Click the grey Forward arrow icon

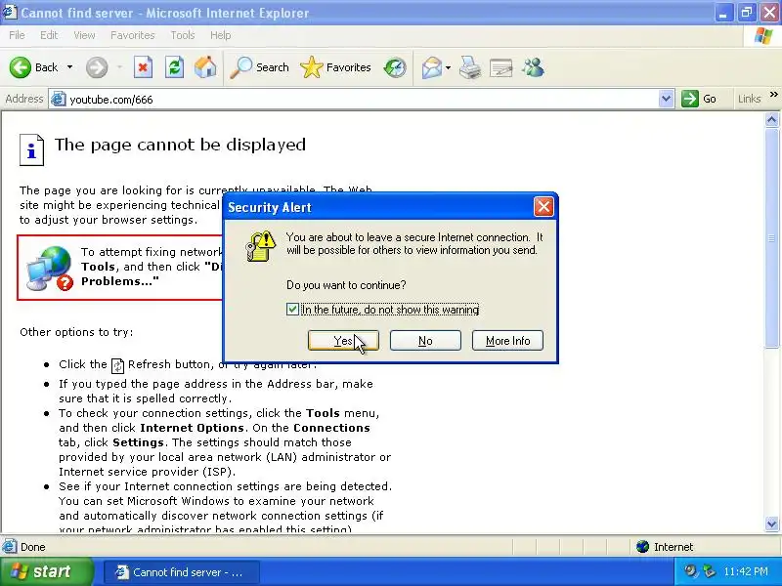97,67
